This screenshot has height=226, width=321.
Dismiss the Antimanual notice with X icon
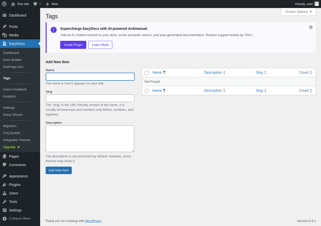click(311, 27)
